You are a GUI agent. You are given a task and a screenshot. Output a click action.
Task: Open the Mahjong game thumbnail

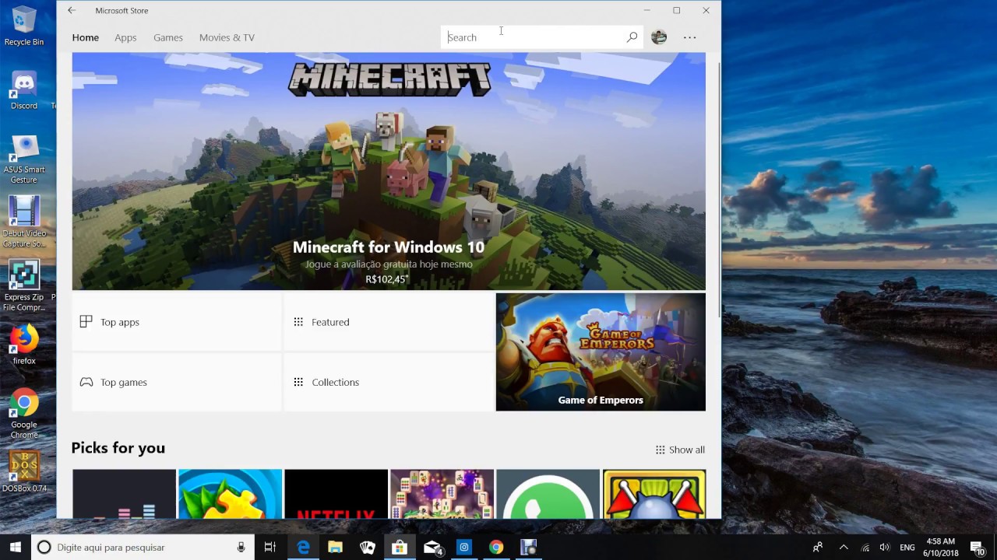coord(442,494)
